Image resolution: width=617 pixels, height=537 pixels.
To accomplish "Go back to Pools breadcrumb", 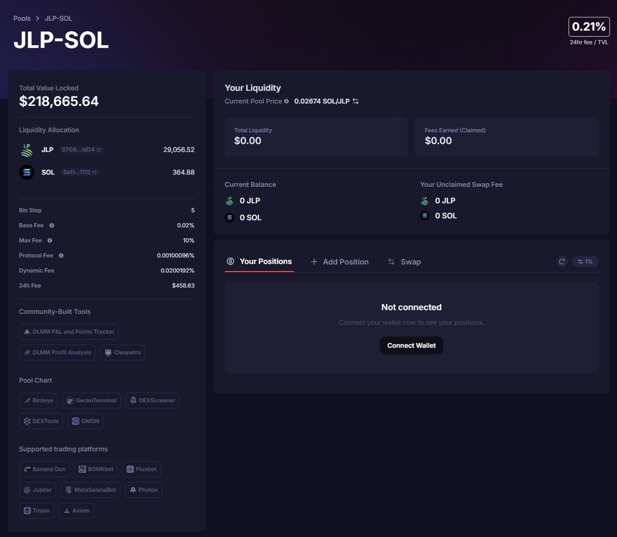I will point(22,18).
